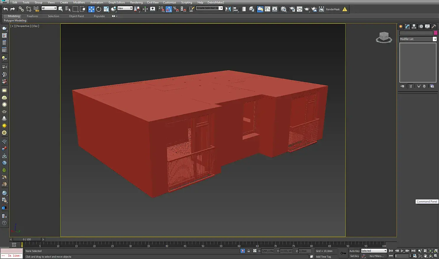Open the selection filter 'All' dropdown
Viewport: 439px width, 259px height.
tap(49, 8)
